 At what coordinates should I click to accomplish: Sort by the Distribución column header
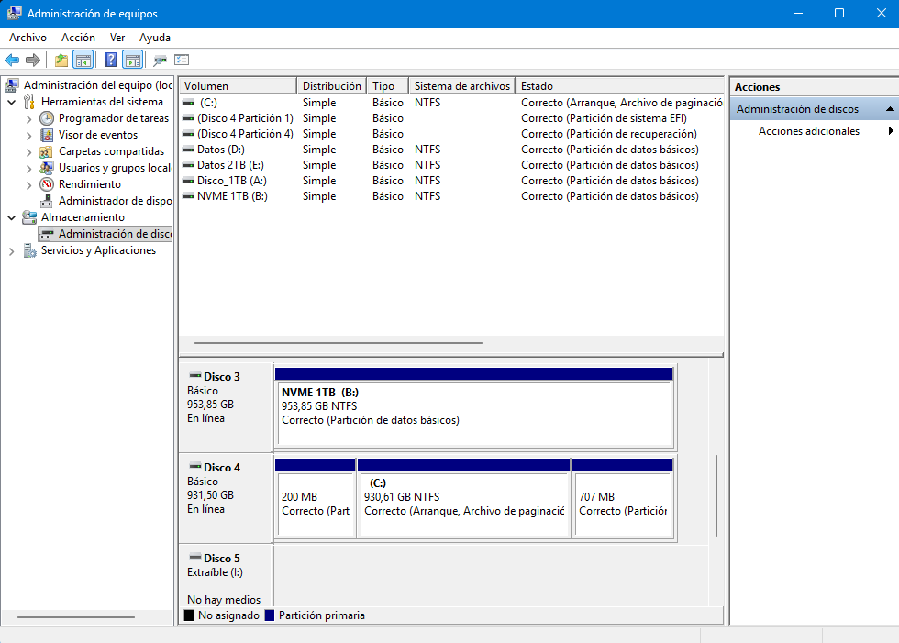331,86
